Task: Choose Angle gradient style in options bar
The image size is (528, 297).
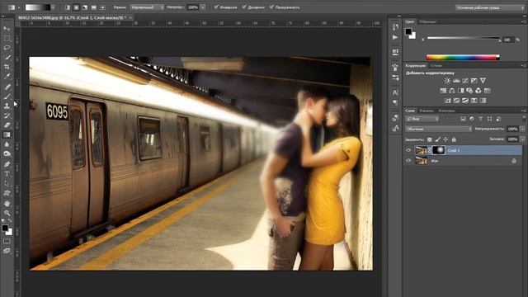Action: pos(85,7)
